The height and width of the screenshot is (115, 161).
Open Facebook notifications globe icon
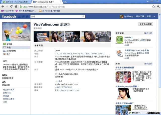[27, 16]
